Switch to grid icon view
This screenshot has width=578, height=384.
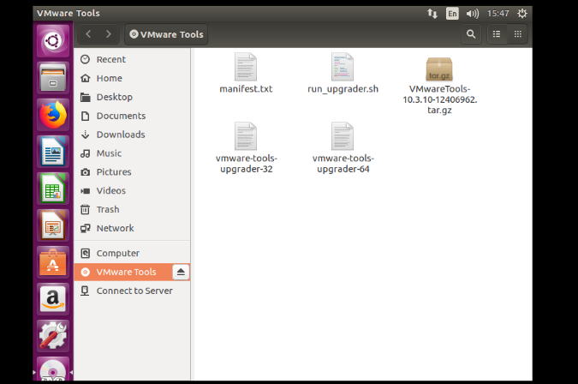(x=517, y=34)
